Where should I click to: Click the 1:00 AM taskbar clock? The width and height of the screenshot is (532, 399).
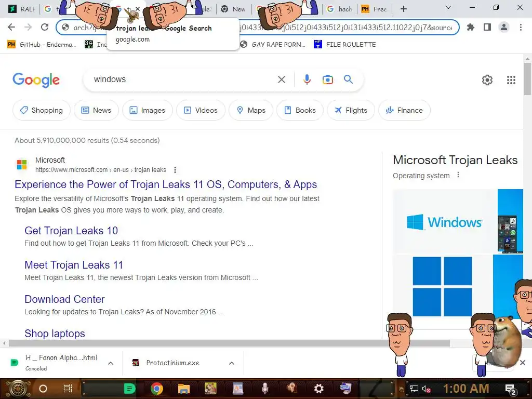pyautogui.click(x=466, y=389)
